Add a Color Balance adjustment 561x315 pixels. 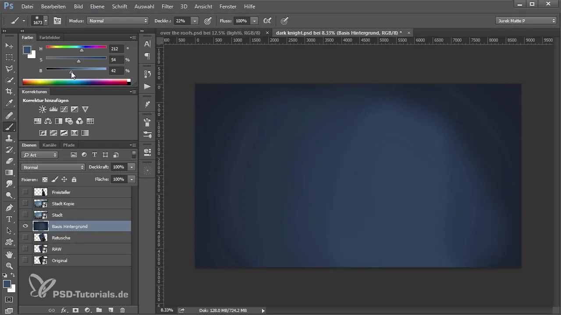click(x=48, y=121)
